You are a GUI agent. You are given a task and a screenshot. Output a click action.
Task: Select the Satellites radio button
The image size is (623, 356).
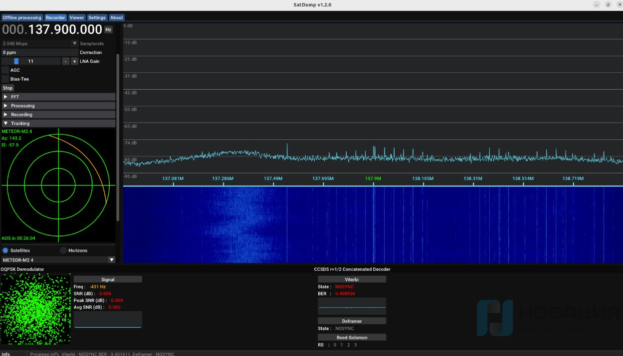pos(5,250)
